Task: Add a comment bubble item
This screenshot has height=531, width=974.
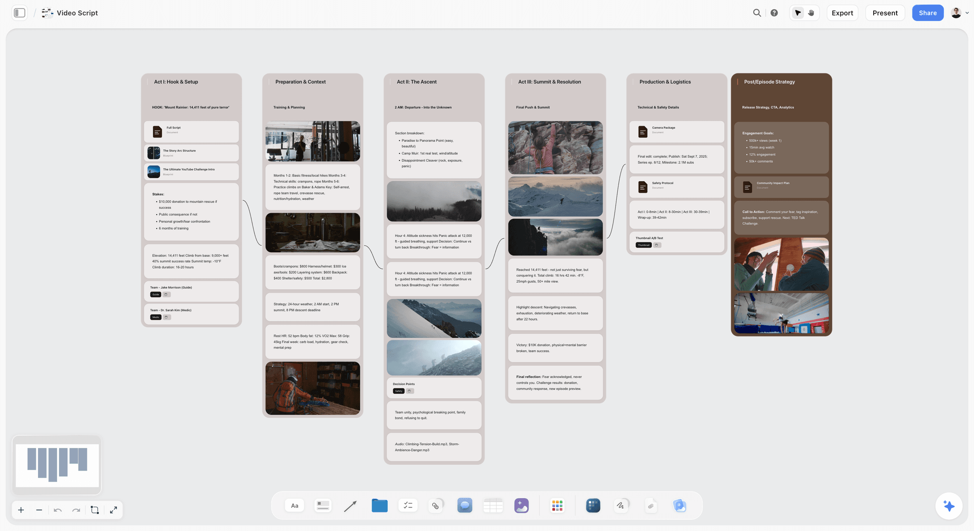Action: [465, 505]
